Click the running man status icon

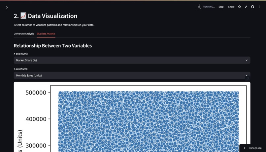(199, 7)
